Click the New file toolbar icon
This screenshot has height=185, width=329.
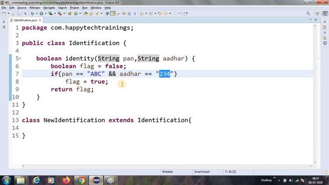[x=4, y=14]
